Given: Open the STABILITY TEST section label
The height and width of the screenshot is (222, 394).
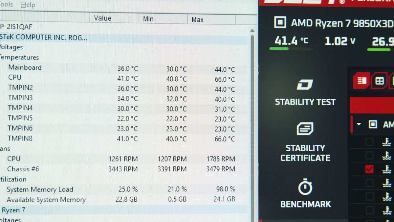Looking at the screenshot, I should pyautogui.click(x=305, y=102).
